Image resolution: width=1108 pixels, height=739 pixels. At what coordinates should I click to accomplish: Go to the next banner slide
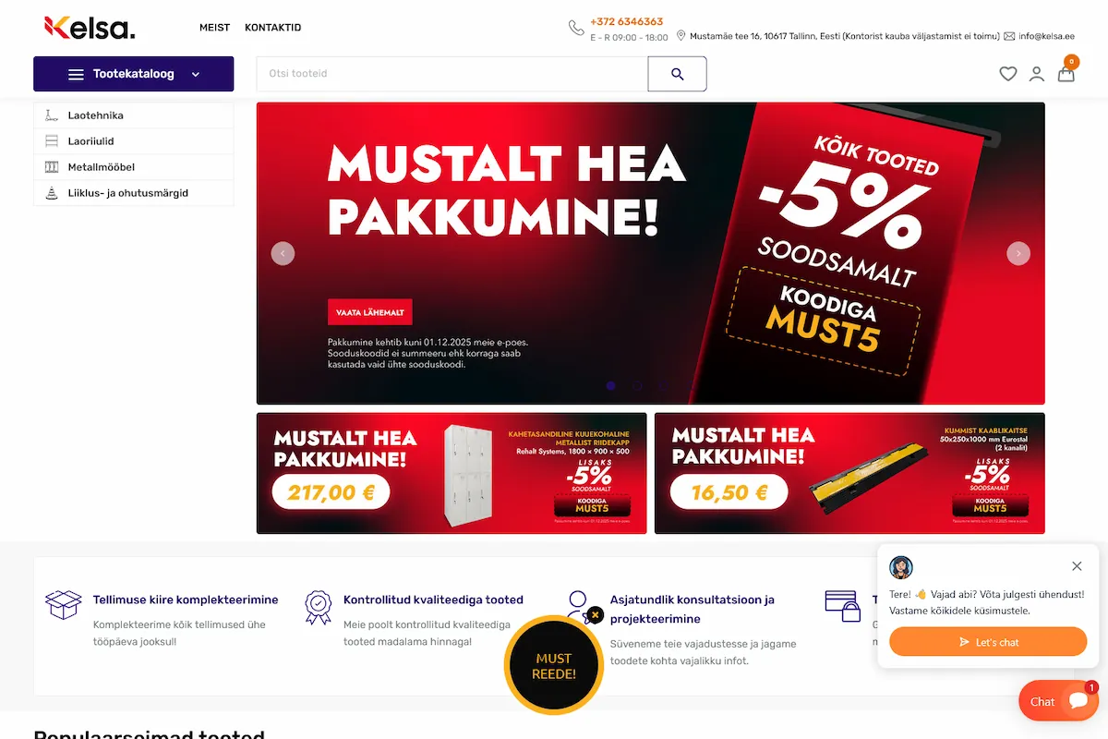1018,253
